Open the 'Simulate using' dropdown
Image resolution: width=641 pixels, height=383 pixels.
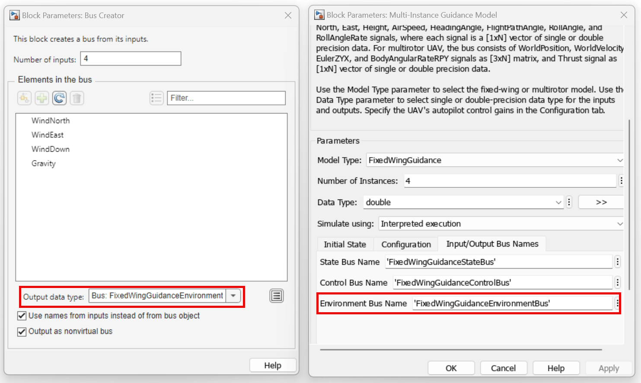coord(620,224)
